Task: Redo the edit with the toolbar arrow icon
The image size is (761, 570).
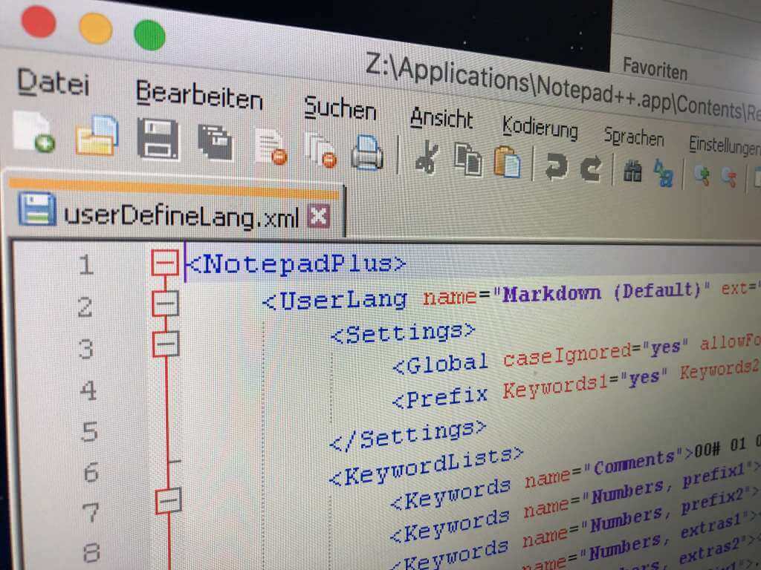Action: coord(591,168)
